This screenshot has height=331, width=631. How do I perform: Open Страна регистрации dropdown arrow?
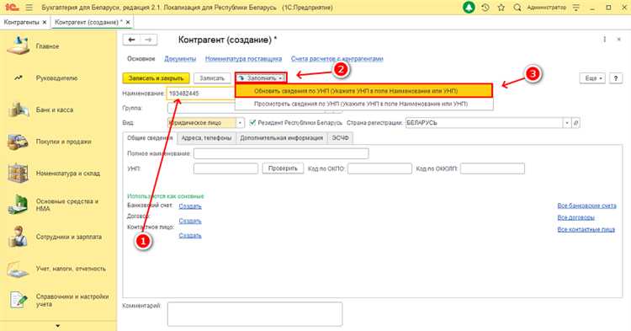pos(567,123)
